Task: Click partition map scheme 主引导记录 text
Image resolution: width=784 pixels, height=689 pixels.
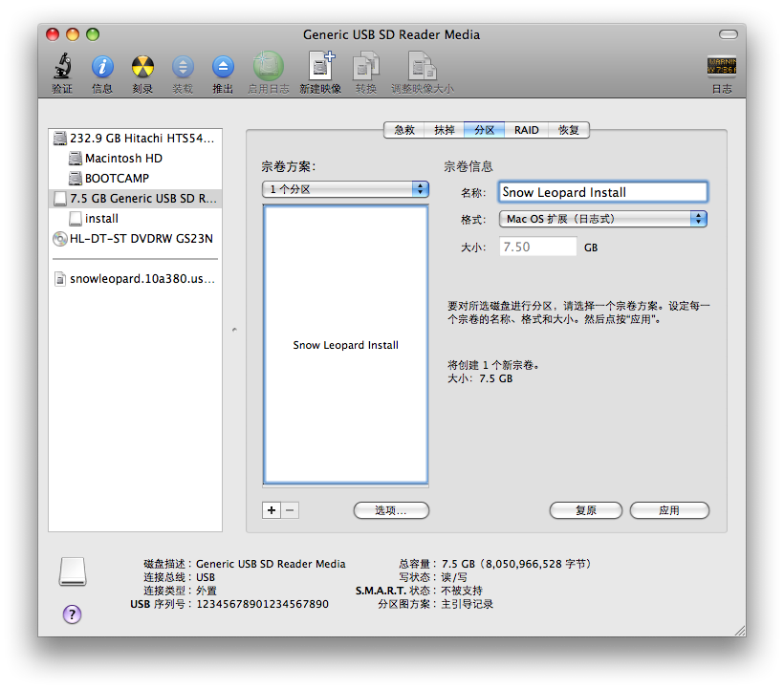Action: [x=467, y=604]
